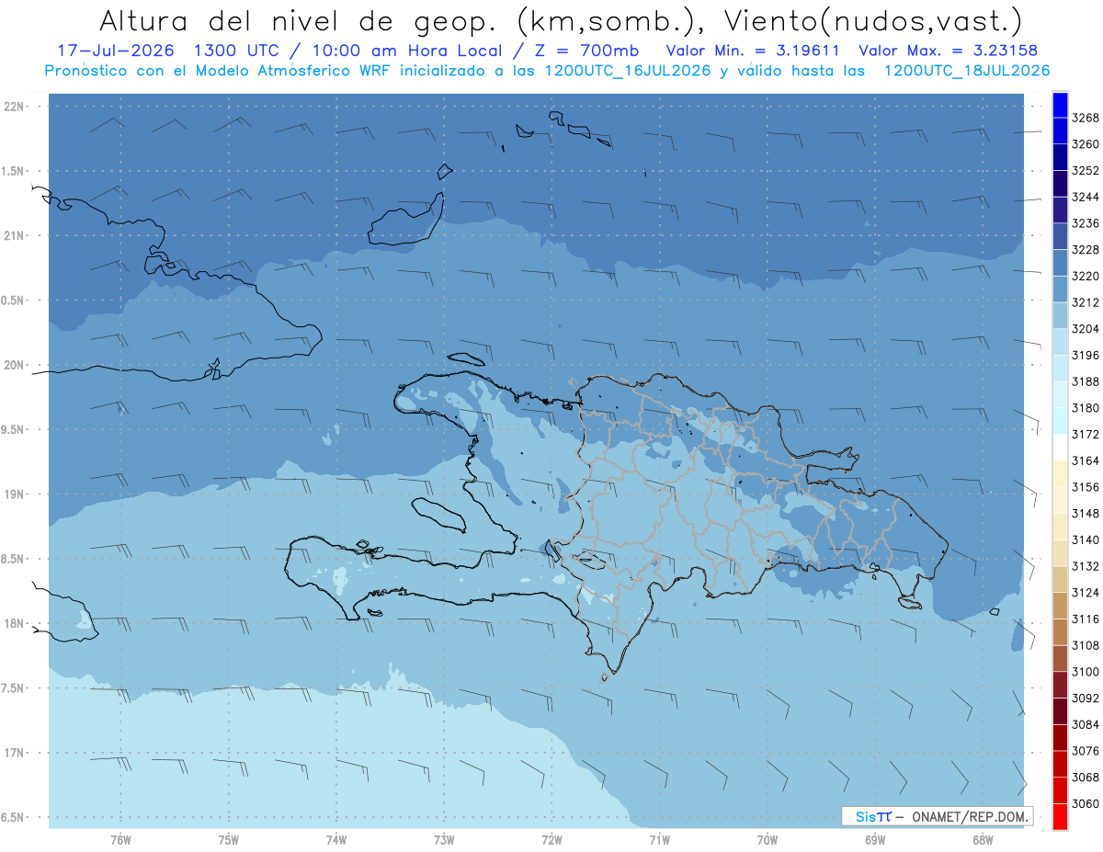Click the "74W" longitude label
The height and width of the screenshot is (852, 1103).
tap(336, 840)
